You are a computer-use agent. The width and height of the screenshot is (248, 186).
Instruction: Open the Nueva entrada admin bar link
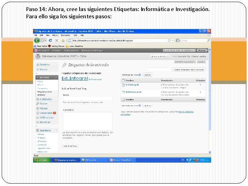point(71,50)
